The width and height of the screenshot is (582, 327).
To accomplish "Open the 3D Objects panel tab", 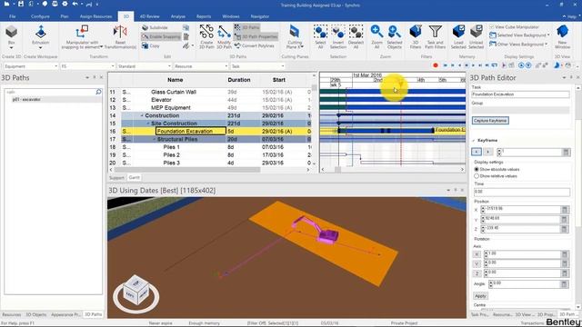I will click(x=35, y=314).
